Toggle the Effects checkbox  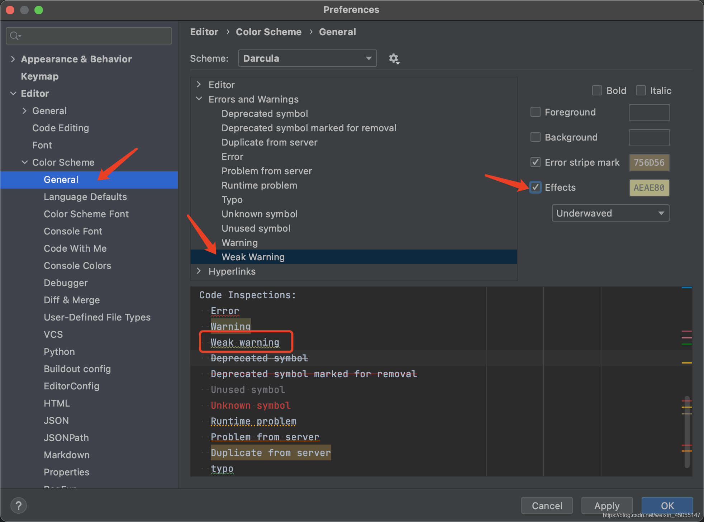535,187
